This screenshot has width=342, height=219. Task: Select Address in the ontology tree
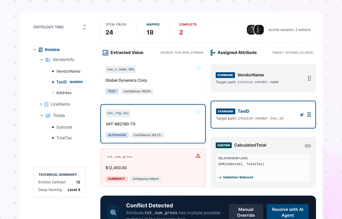64,93
